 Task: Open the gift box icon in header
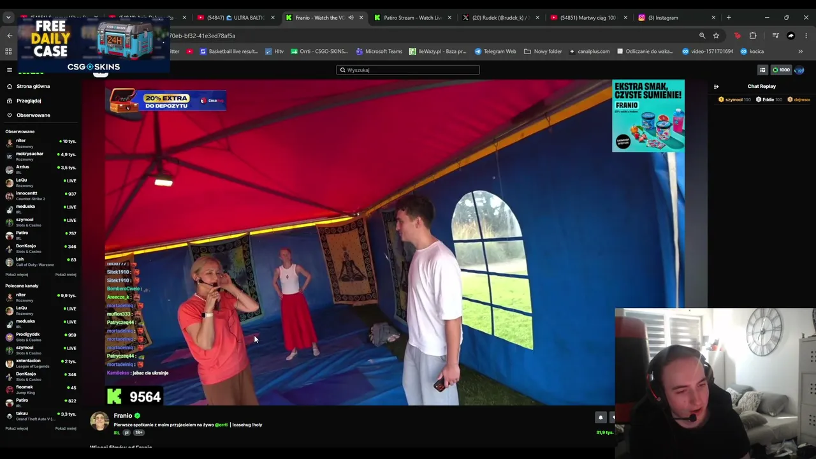tap(762, 70)
